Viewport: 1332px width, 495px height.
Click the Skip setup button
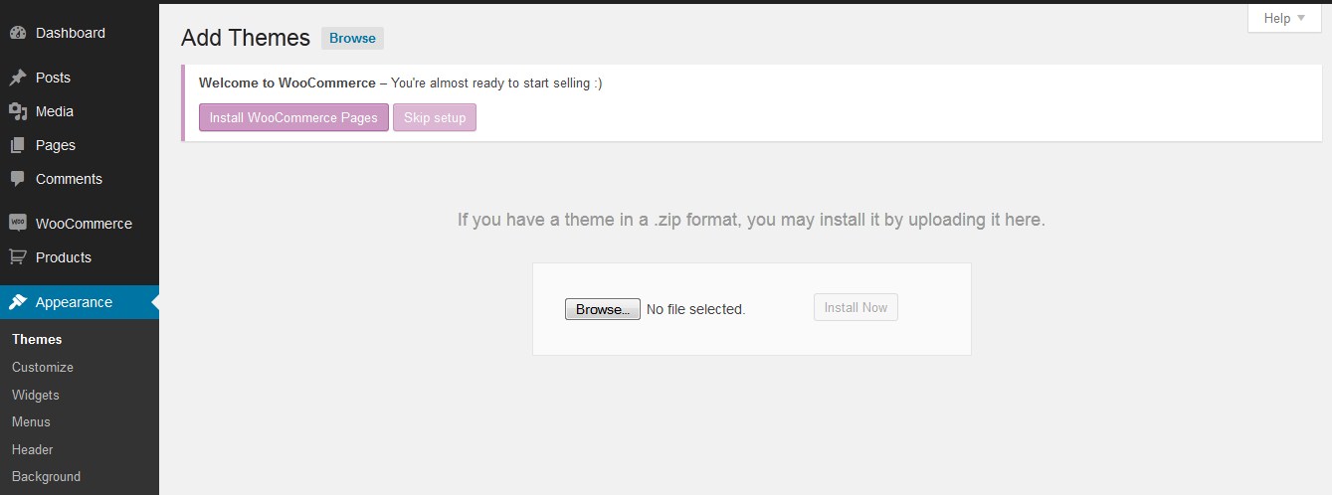coord(435,117)
